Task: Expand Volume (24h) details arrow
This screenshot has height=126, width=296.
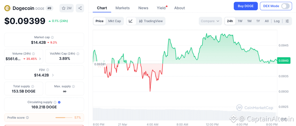Action: (x=40, y=59)
